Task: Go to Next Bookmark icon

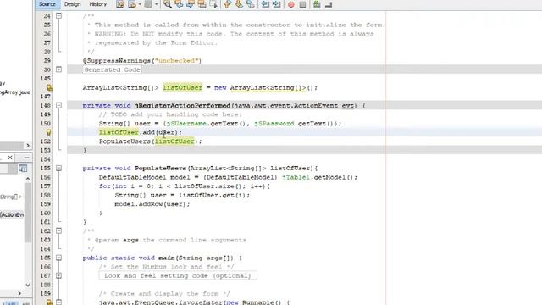Action: pos(239,4)
